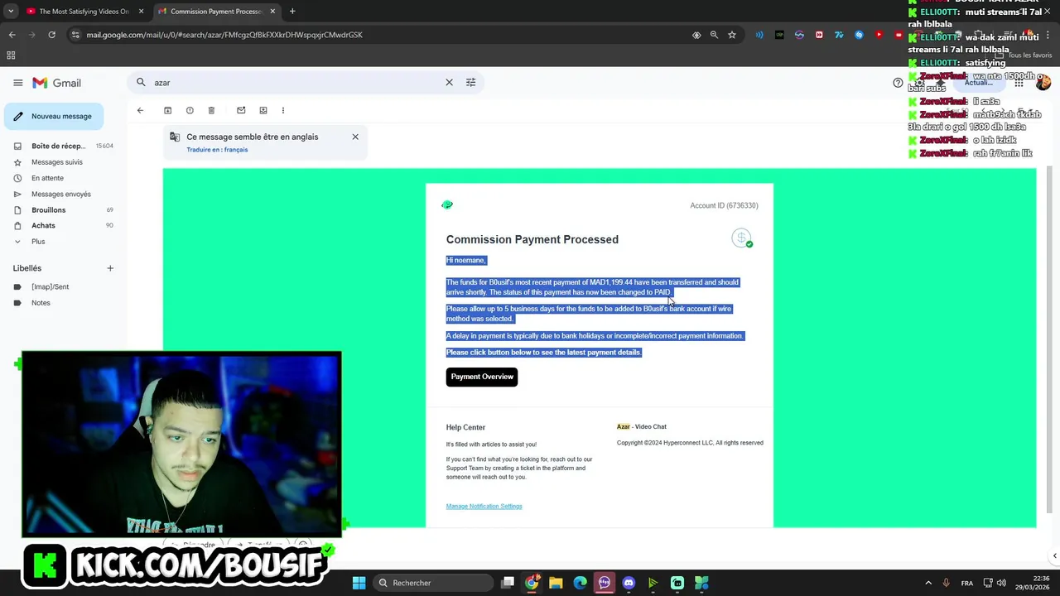Open Task View on the taskbar
Viewport: 1060px width, 596px height.
(x=508, y=583)
